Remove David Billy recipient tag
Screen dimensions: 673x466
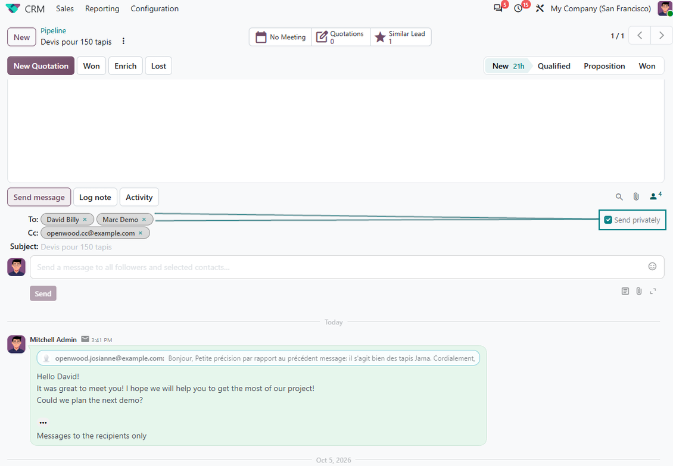coord(85,219)
